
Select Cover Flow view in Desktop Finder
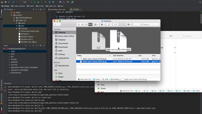coord(90,24)
